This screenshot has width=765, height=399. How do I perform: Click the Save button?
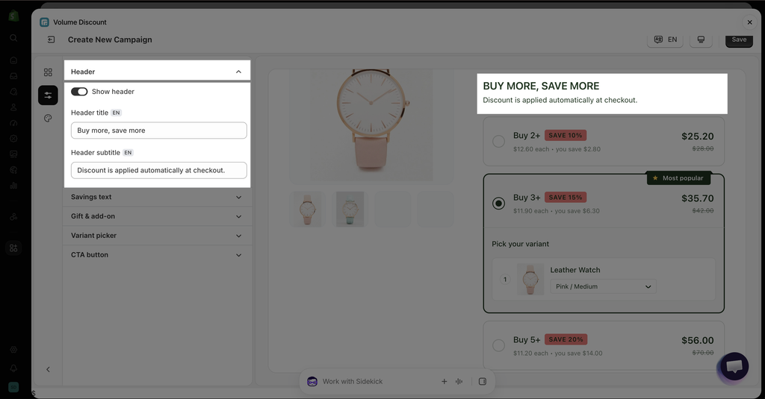(x=739, y=40)
